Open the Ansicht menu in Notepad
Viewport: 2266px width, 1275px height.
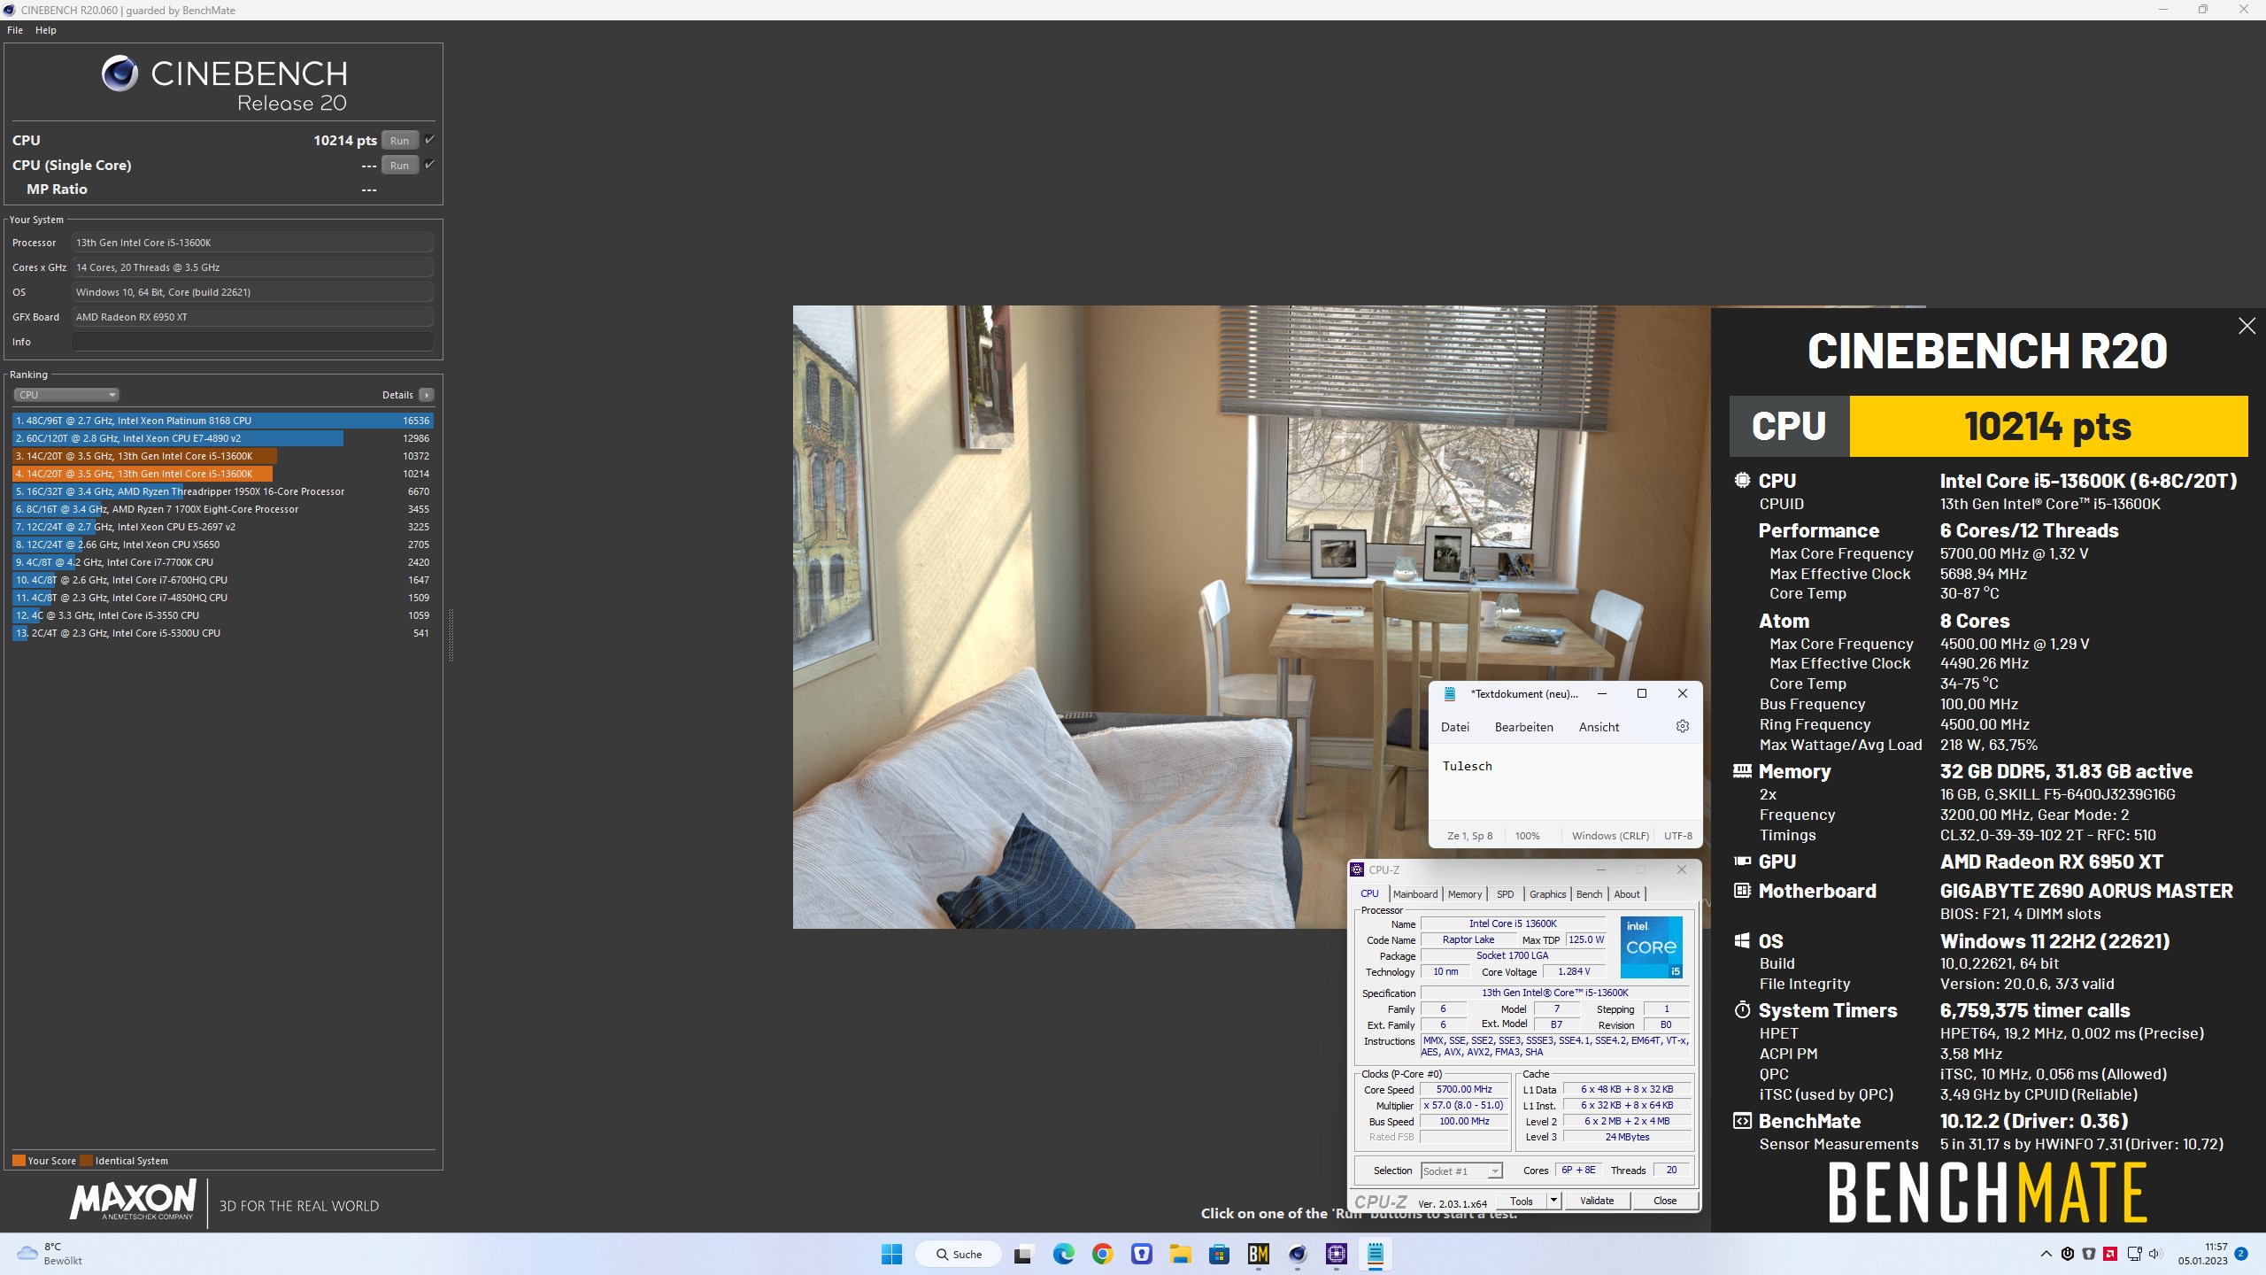(x=1599, y=727)
